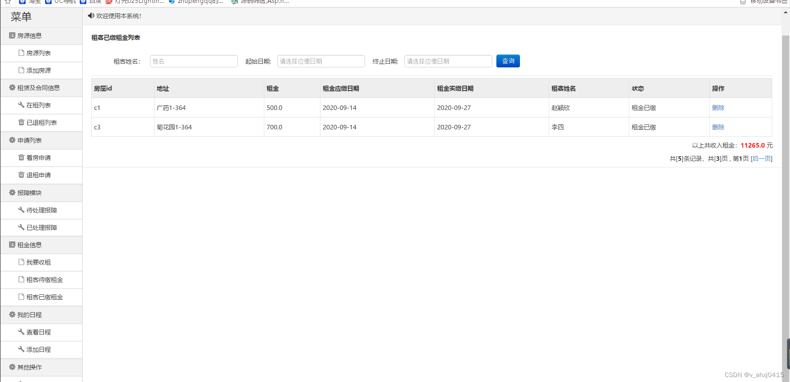The image size is (790, 382).
Task: Collapse the 报障模块 section header
Action: click(x=41, y=193)
